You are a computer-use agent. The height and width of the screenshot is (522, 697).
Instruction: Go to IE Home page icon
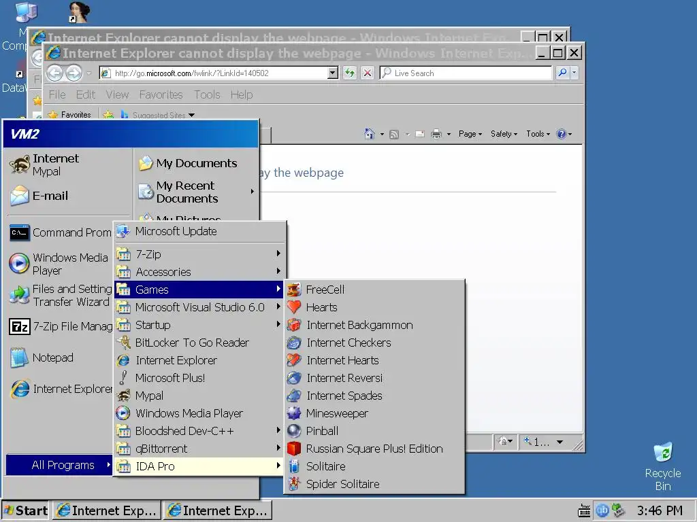coord(370,134)
